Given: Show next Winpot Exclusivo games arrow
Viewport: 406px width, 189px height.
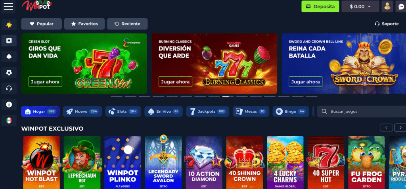Looking at the screenshot, I should (x=400, y=127).
